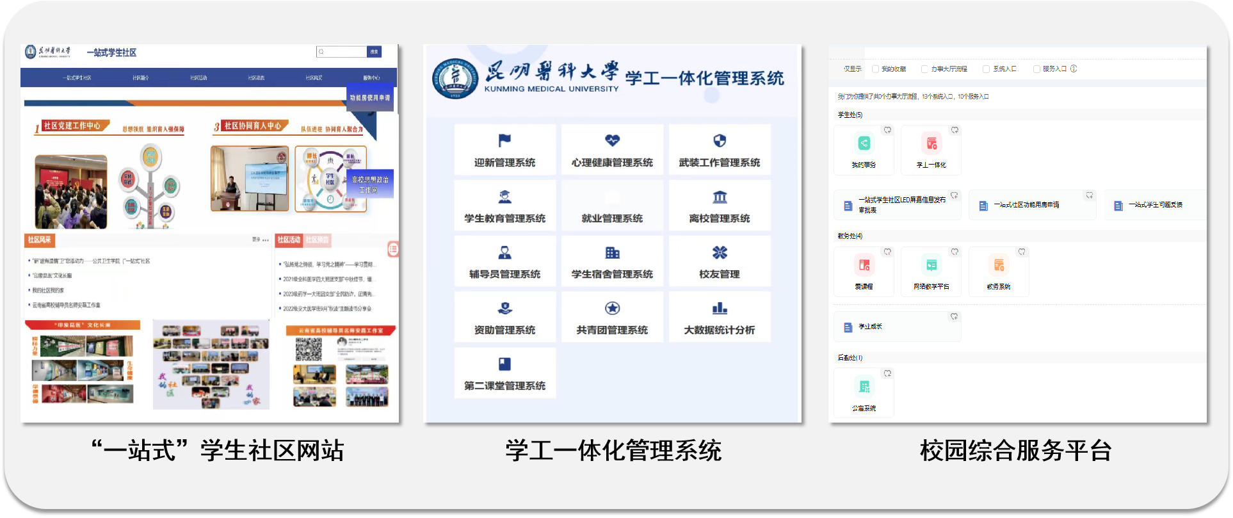Open 一站式学生问题反馈 entry
The width and height of the screenshot is (1233, 518).
coord(1155,205)
